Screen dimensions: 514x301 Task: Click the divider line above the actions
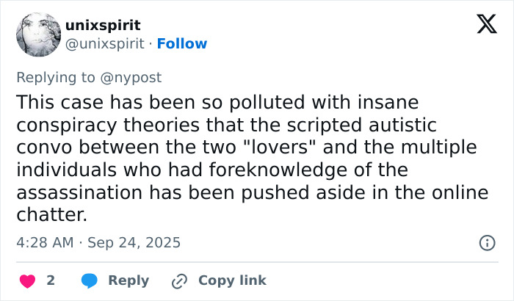pyautogui.click(x=257, y=261)
